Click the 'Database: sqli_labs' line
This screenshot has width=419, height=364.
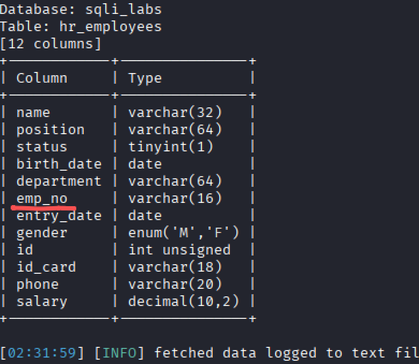point(81,9)
